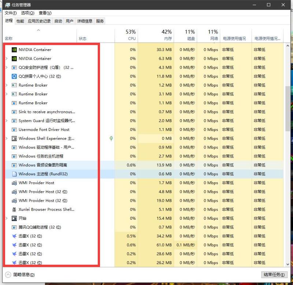Viewport: 293px width, 285px height.
Task: Click the Xunlei Browser Process Shell icon
Action: (14, 209)
